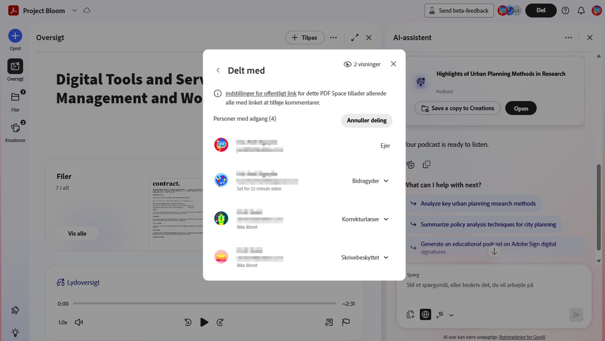The image size is (605, 341).
Task: Open the help question mark icon
Action: [x=565, y=11]
